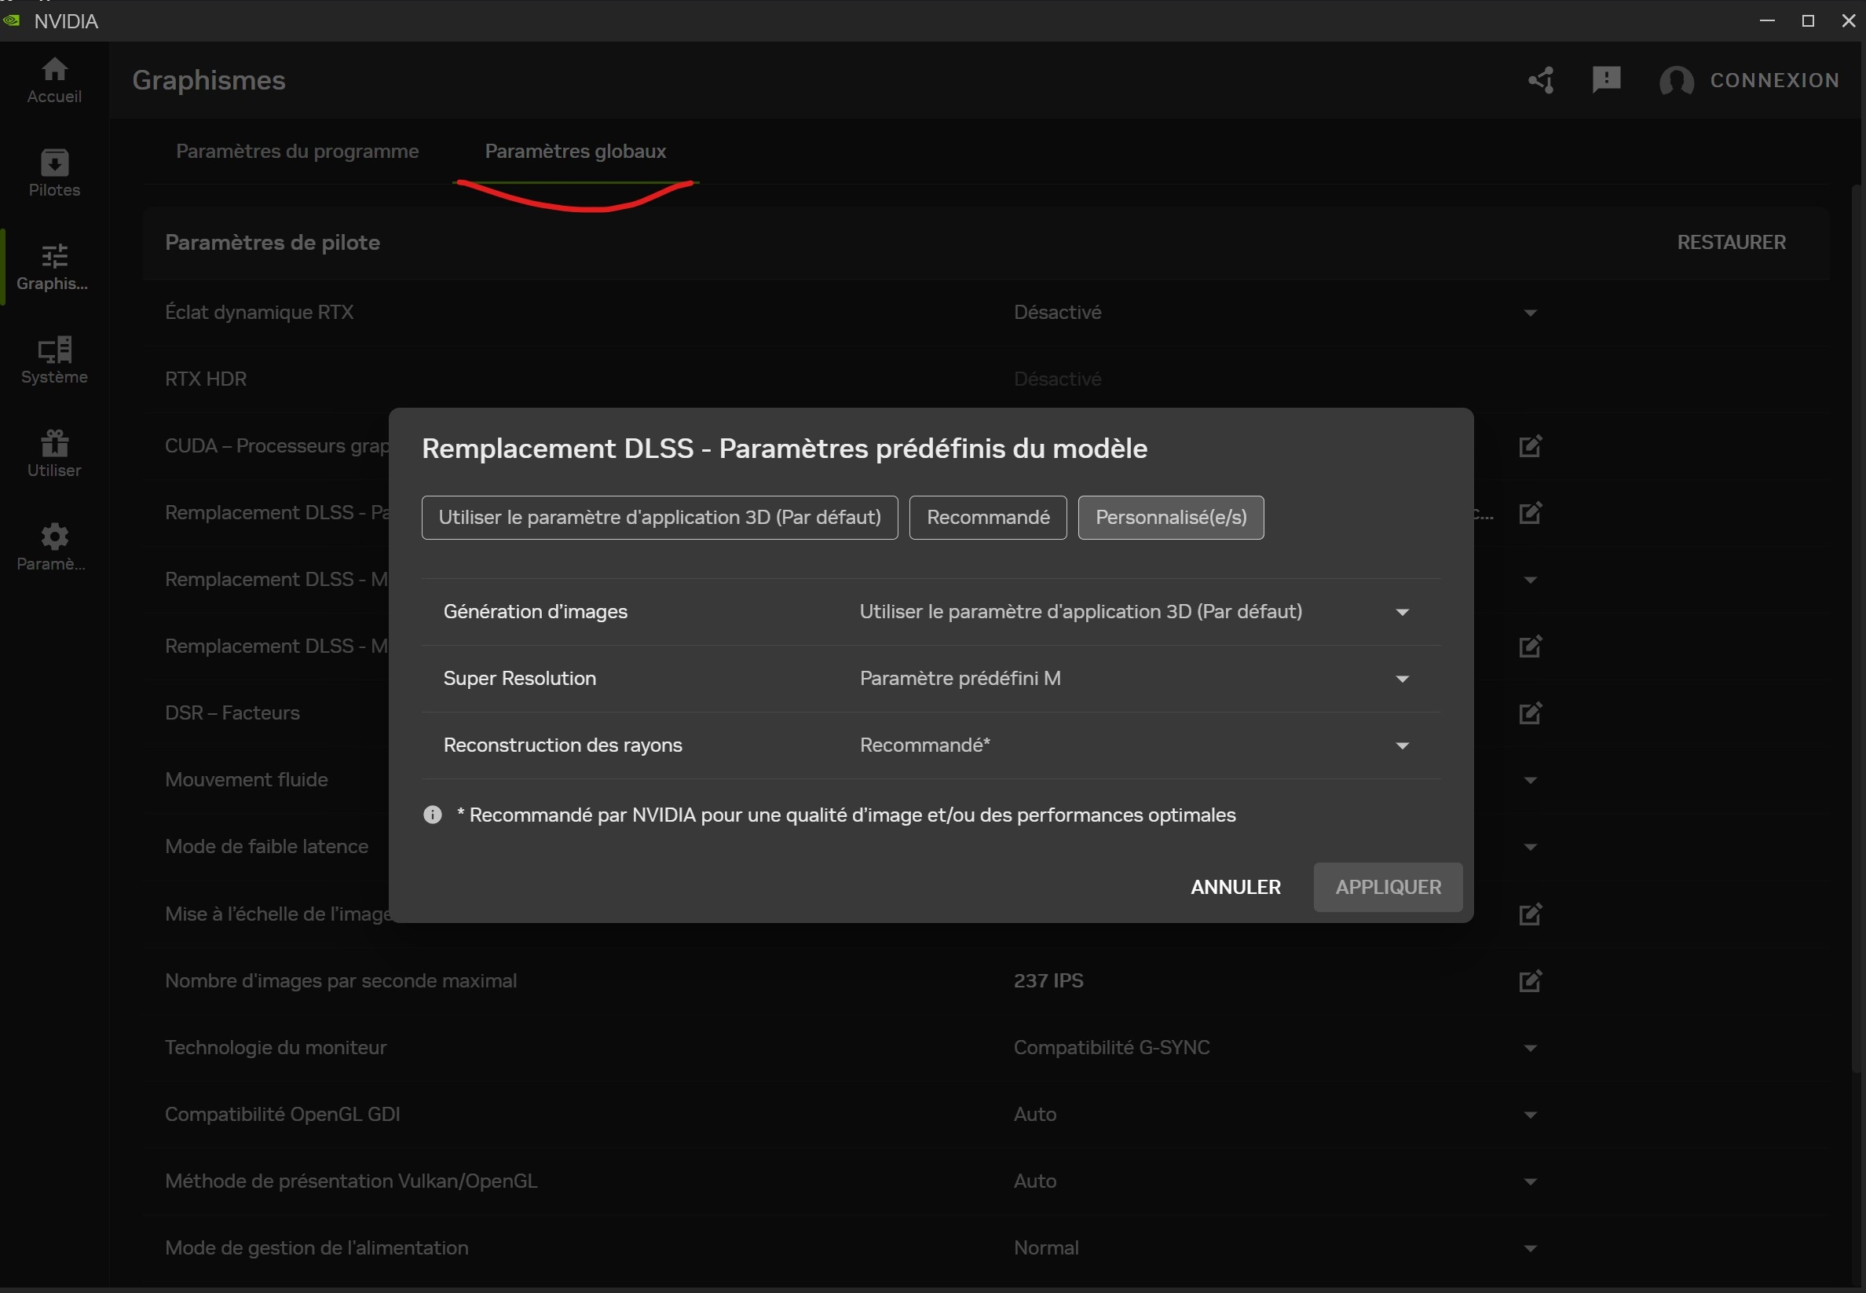Expand the Génération d'images dropdown

(1402, 612)
